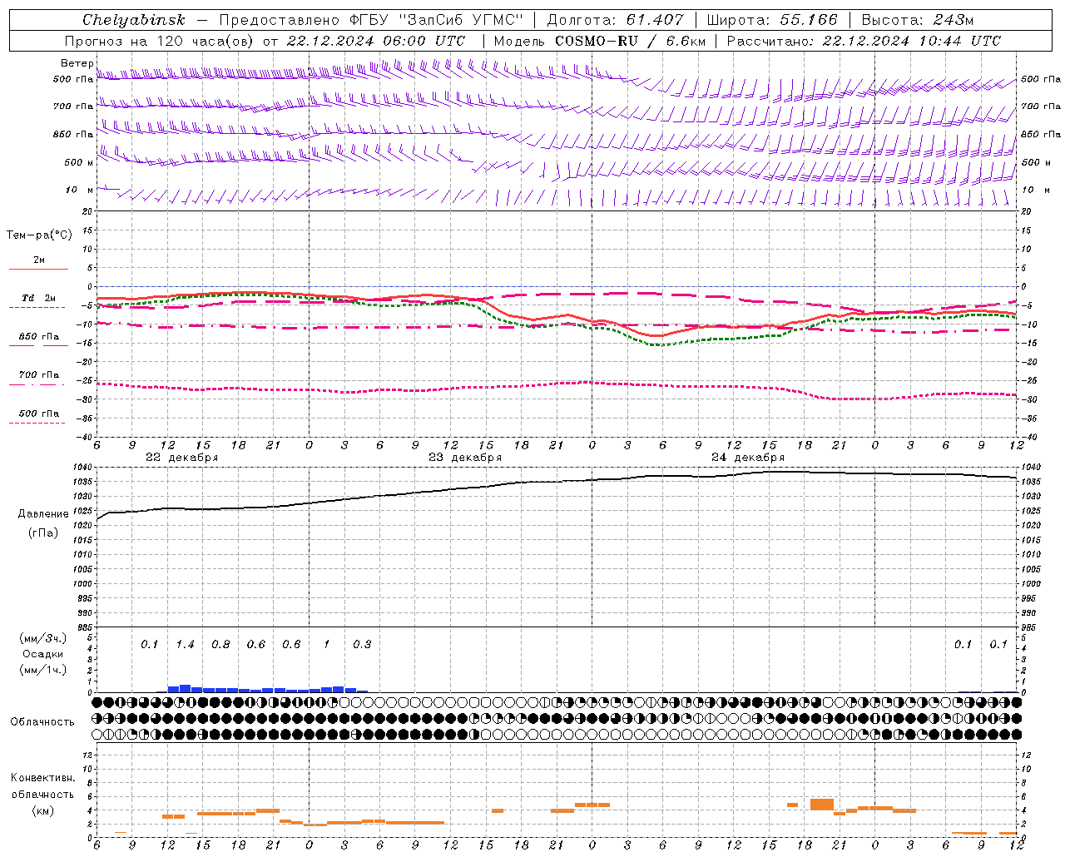Click the 1.4 precipitation amount value
Image resolution: width=1065 pixels, height=852 pixels.
point(185,644)
